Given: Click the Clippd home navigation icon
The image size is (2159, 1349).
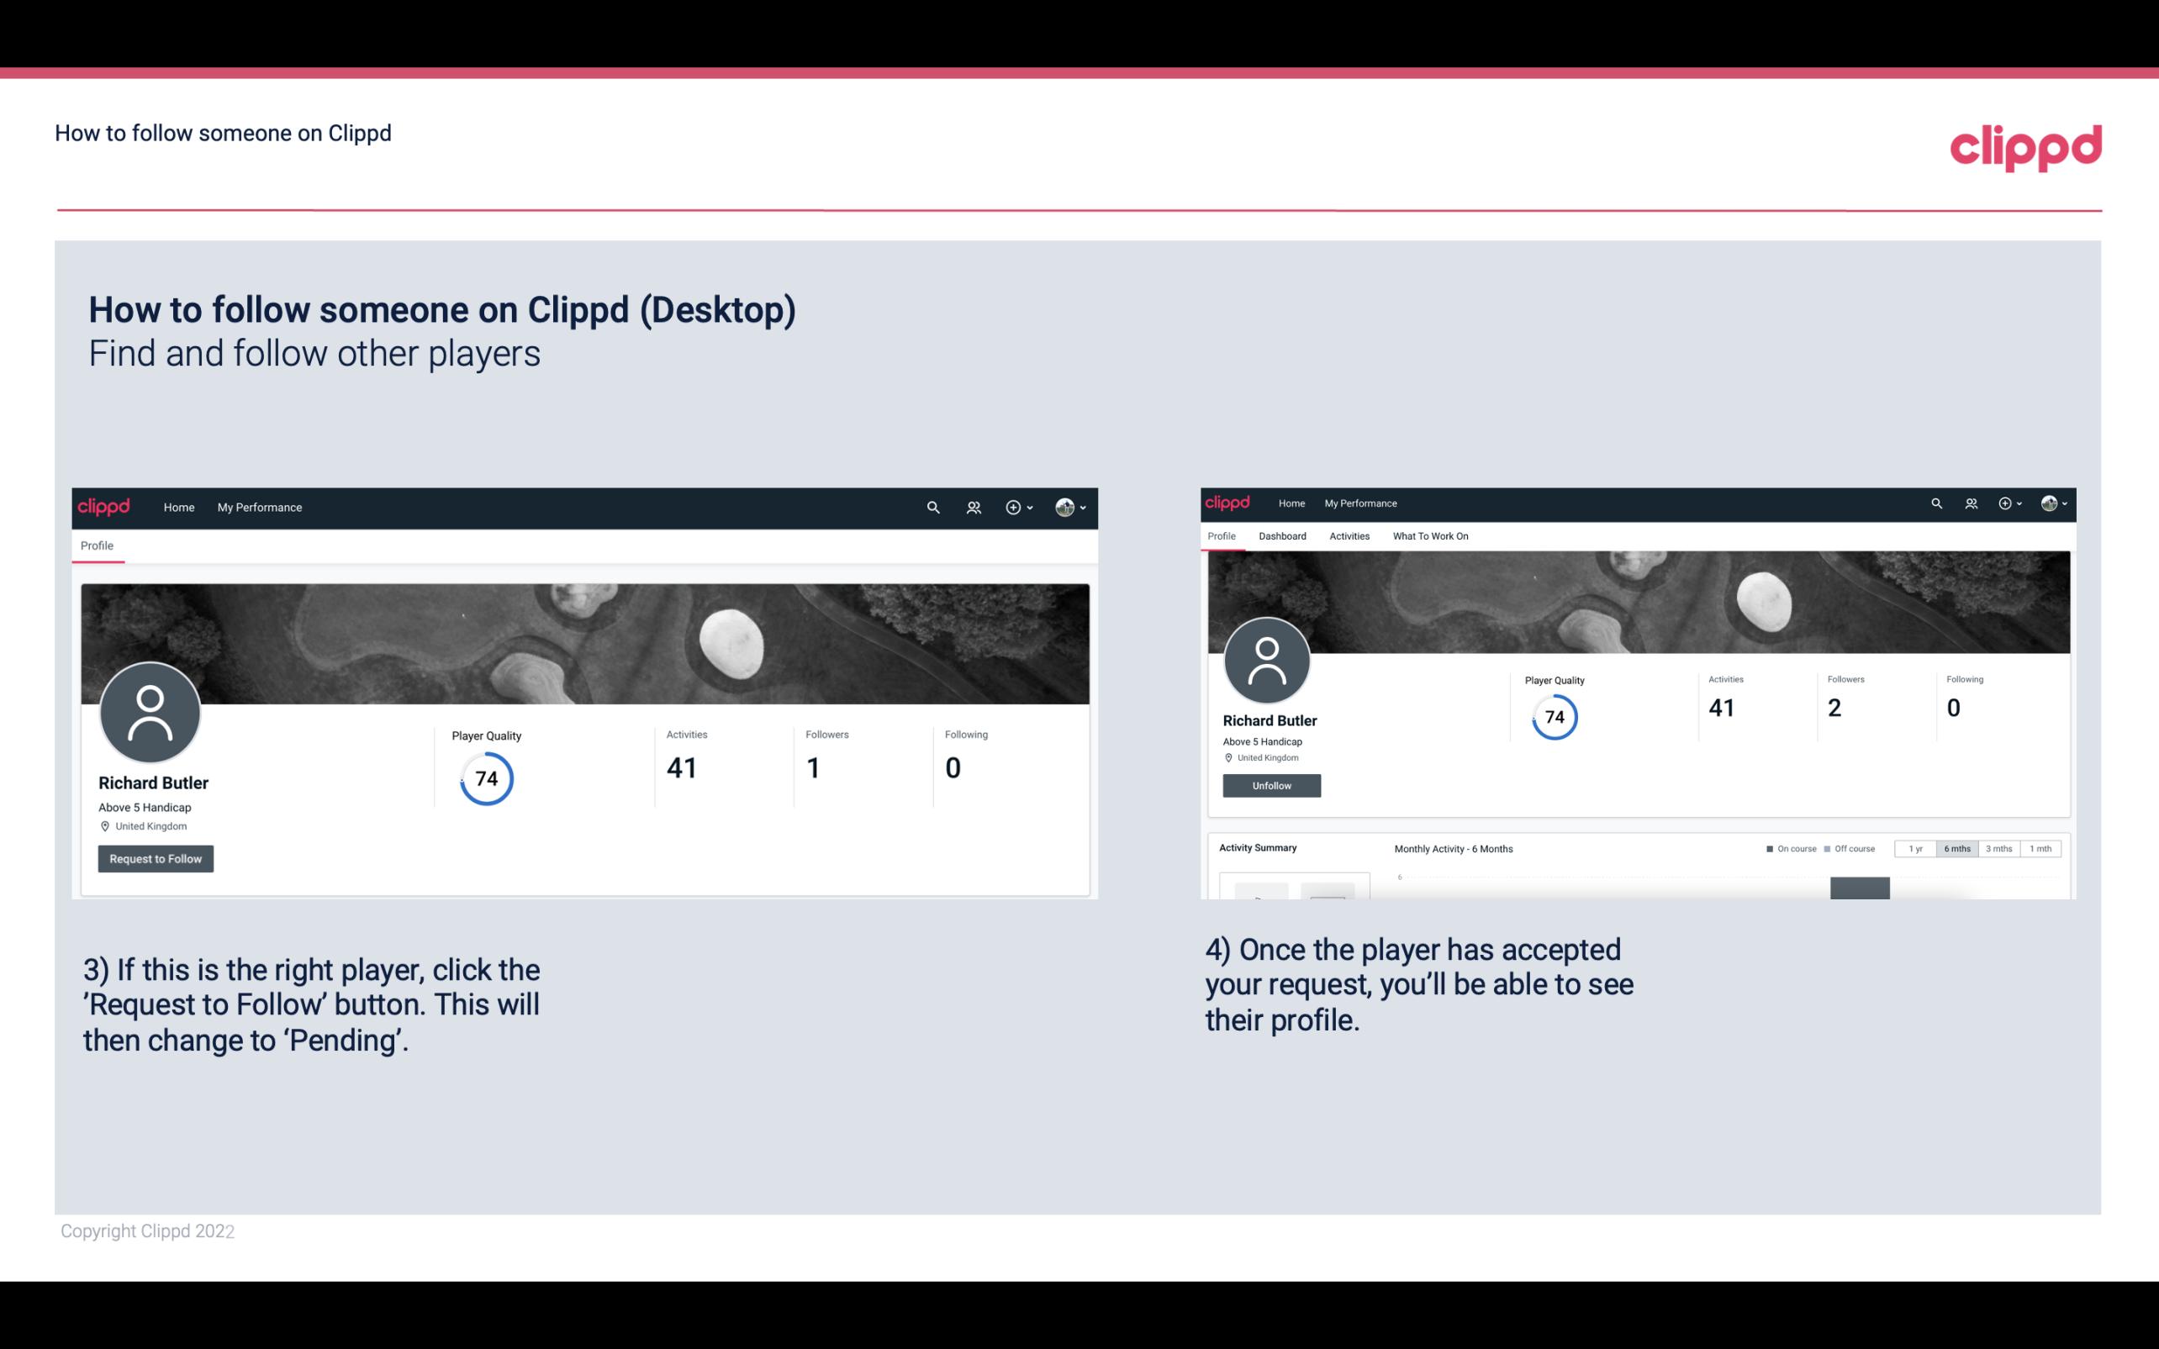Looking at the screenshot, I should coord(104,507).
